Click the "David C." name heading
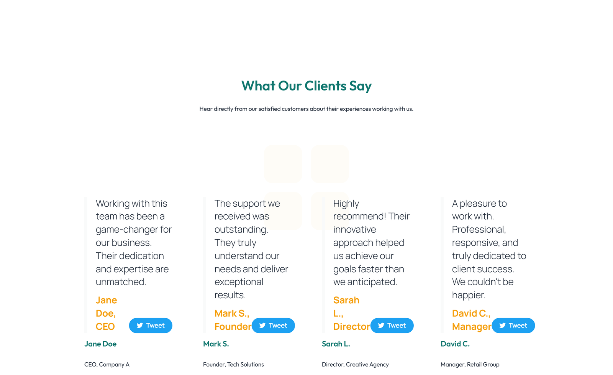 [x=455, y=344]
